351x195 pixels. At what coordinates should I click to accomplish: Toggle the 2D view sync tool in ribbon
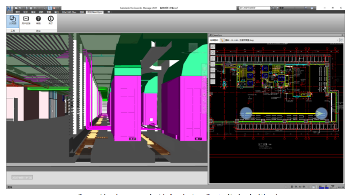13,20
